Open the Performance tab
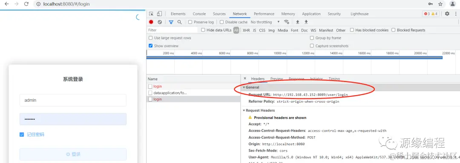 264,14
